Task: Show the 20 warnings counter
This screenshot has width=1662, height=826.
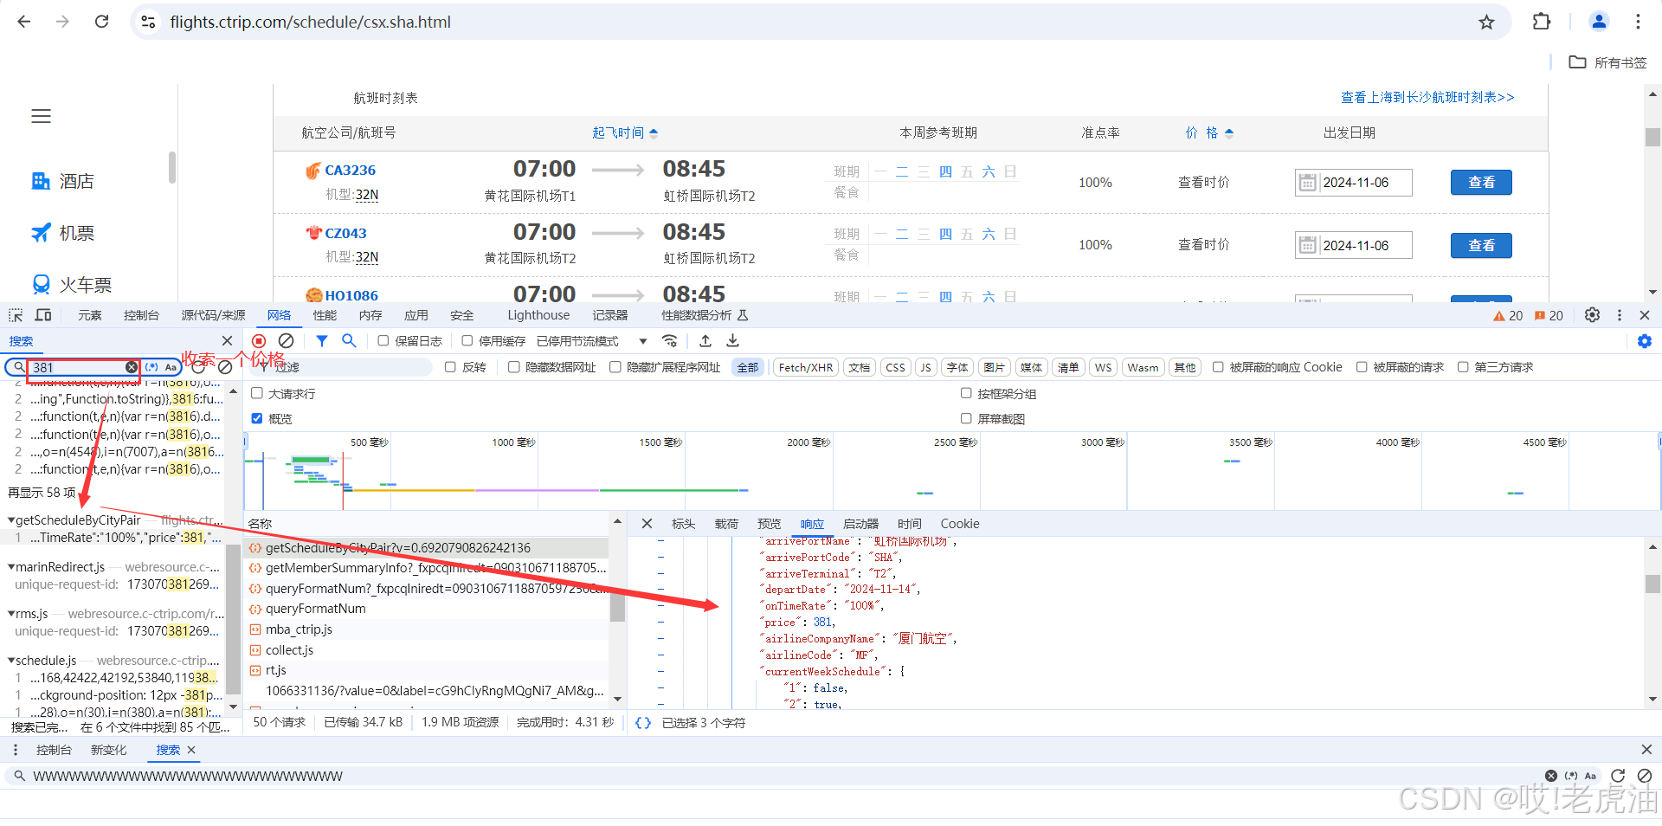Action: point(1508,316)
